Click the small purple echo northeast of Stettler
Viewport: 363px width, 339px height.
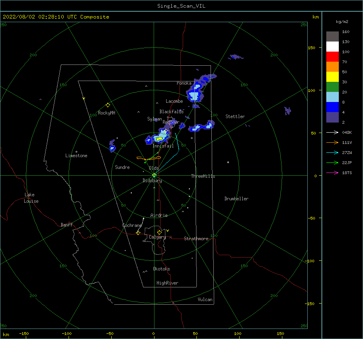[288, 111]
